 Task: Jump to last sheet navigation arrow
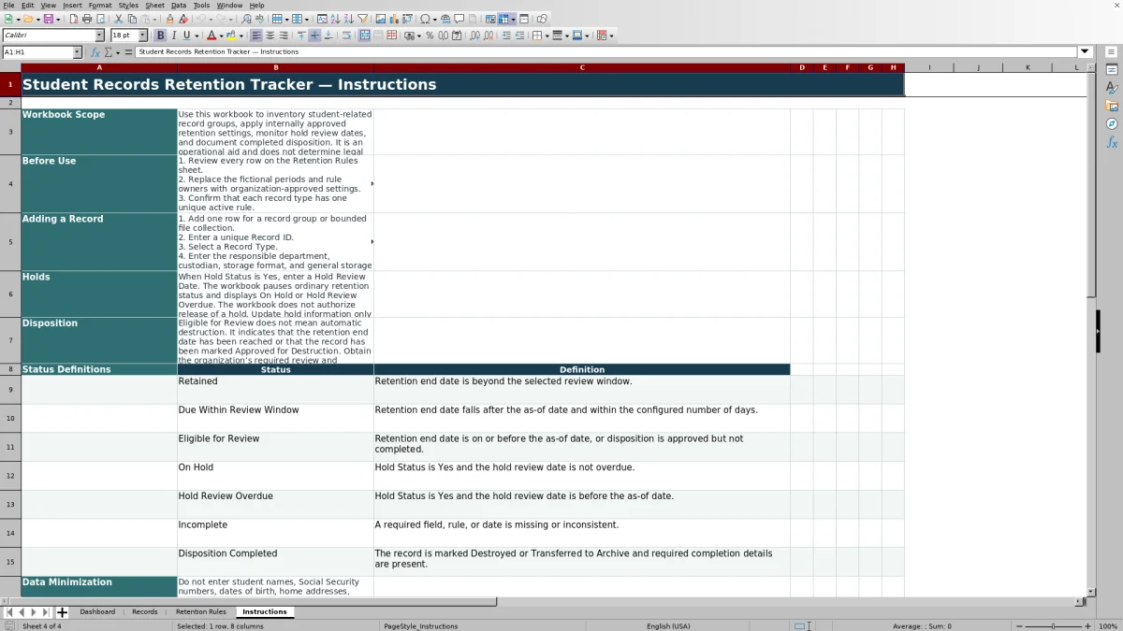pos(47,612)
